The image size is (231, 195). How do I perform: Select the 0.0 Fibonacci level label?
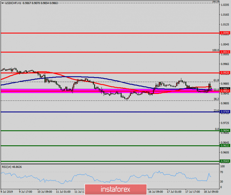(x=217, y=129)
